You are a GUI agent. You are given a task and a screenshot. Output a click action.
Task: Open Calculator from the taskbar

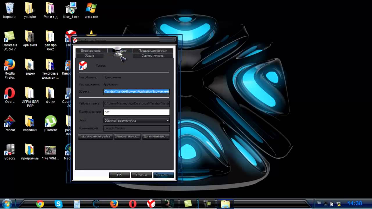pyautogui.click(x=77, y=204)
